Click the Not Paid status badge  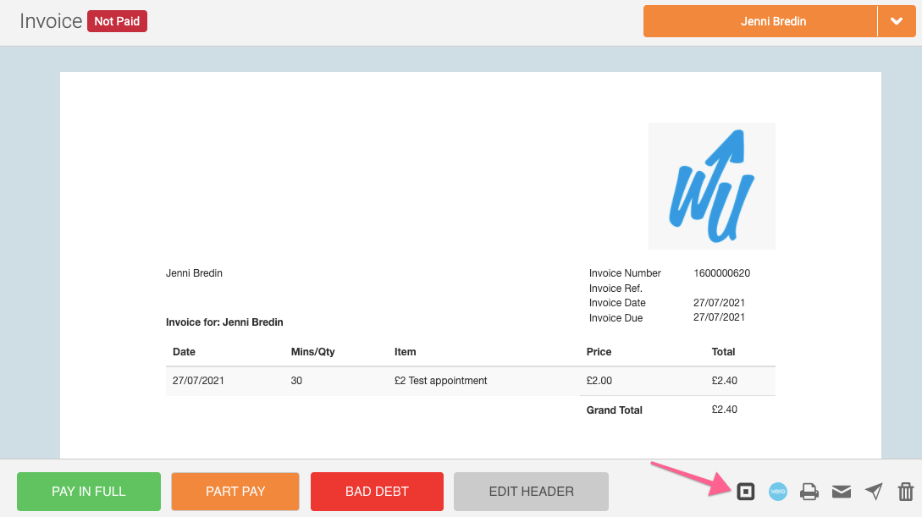coord(117,21)
